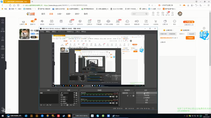
Task: Switch to the 贵宾(1) tab
Action: (182, 34)
